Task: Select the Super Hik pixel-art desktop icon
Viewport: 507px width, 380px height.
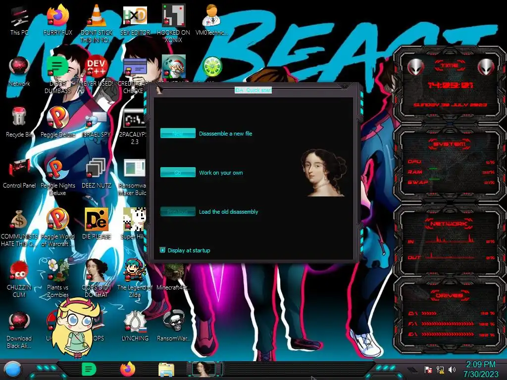Action: pyautogui.click(x=134, y=224)
